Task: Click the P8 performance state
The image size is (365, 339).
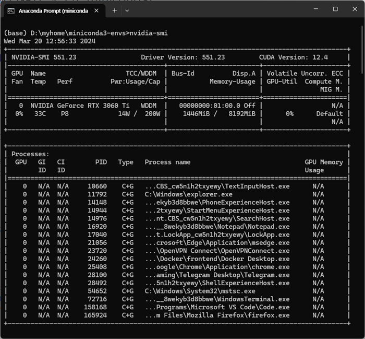Action: pyautogui.click(x=65, y=114)
